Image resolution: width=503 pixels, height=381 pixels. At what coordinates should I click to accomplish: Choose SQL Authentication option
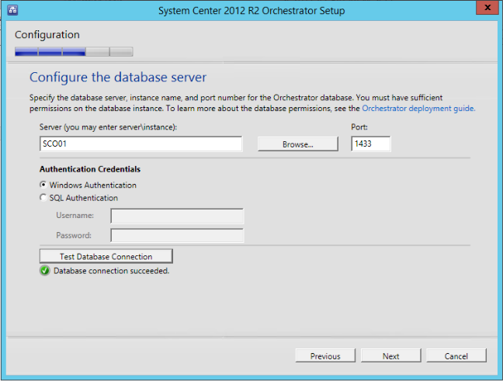coord(43,198)
